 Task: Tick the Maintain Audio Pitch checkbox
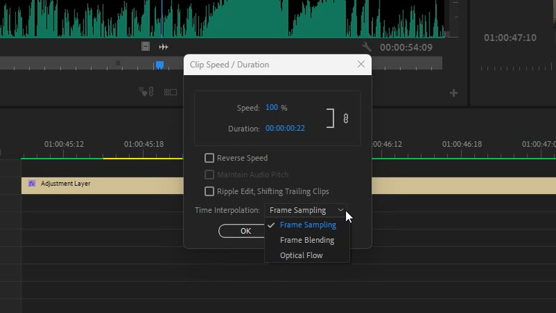click(x=209, y=175)
